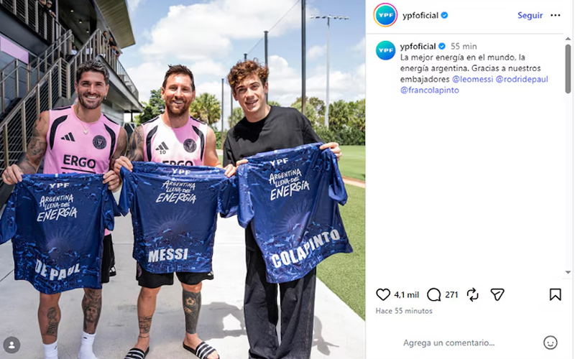Click YPF avatar beside the caption
This screenshot has width=575, height=359.
[x=385, y=50]
